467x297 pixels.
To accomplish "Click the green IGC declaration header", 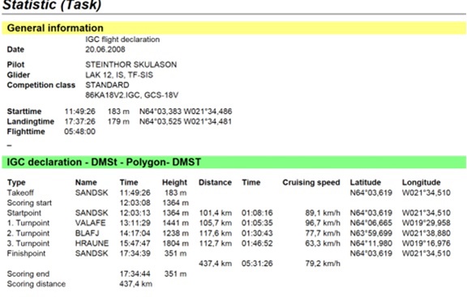I will [233, 162].
